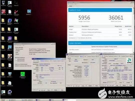
Task: Open File menu in Geekbench results window
Action: click(x=68, y=4)
